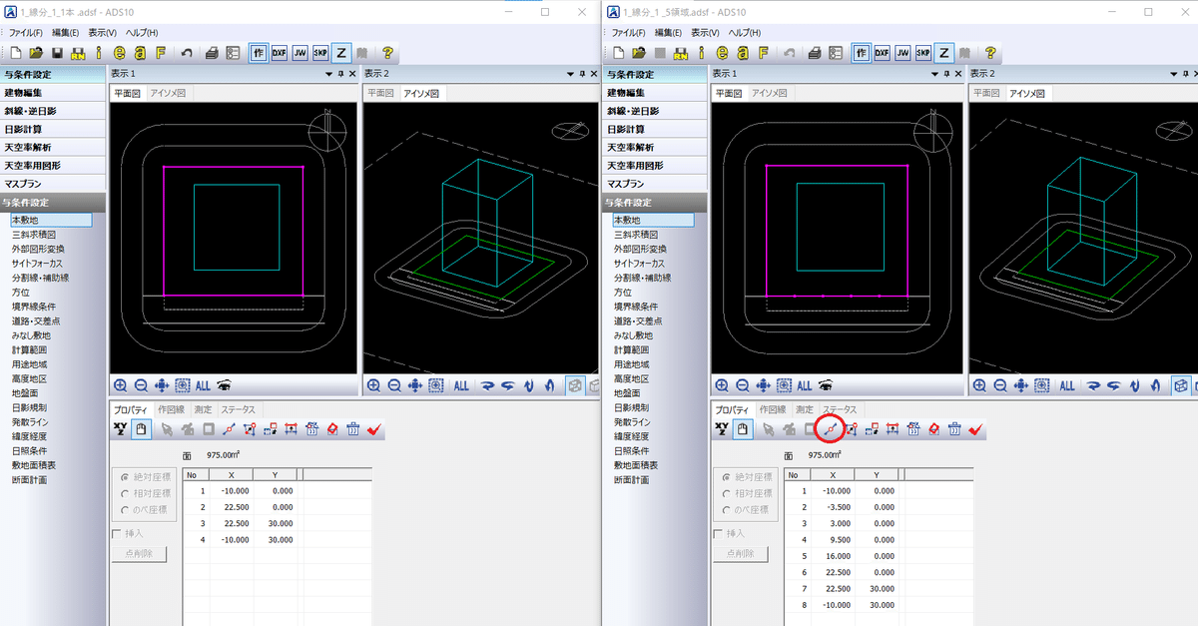Click New file icon in left window toolbar
This screenshot has width=1198, height=626.
(18, 53)
